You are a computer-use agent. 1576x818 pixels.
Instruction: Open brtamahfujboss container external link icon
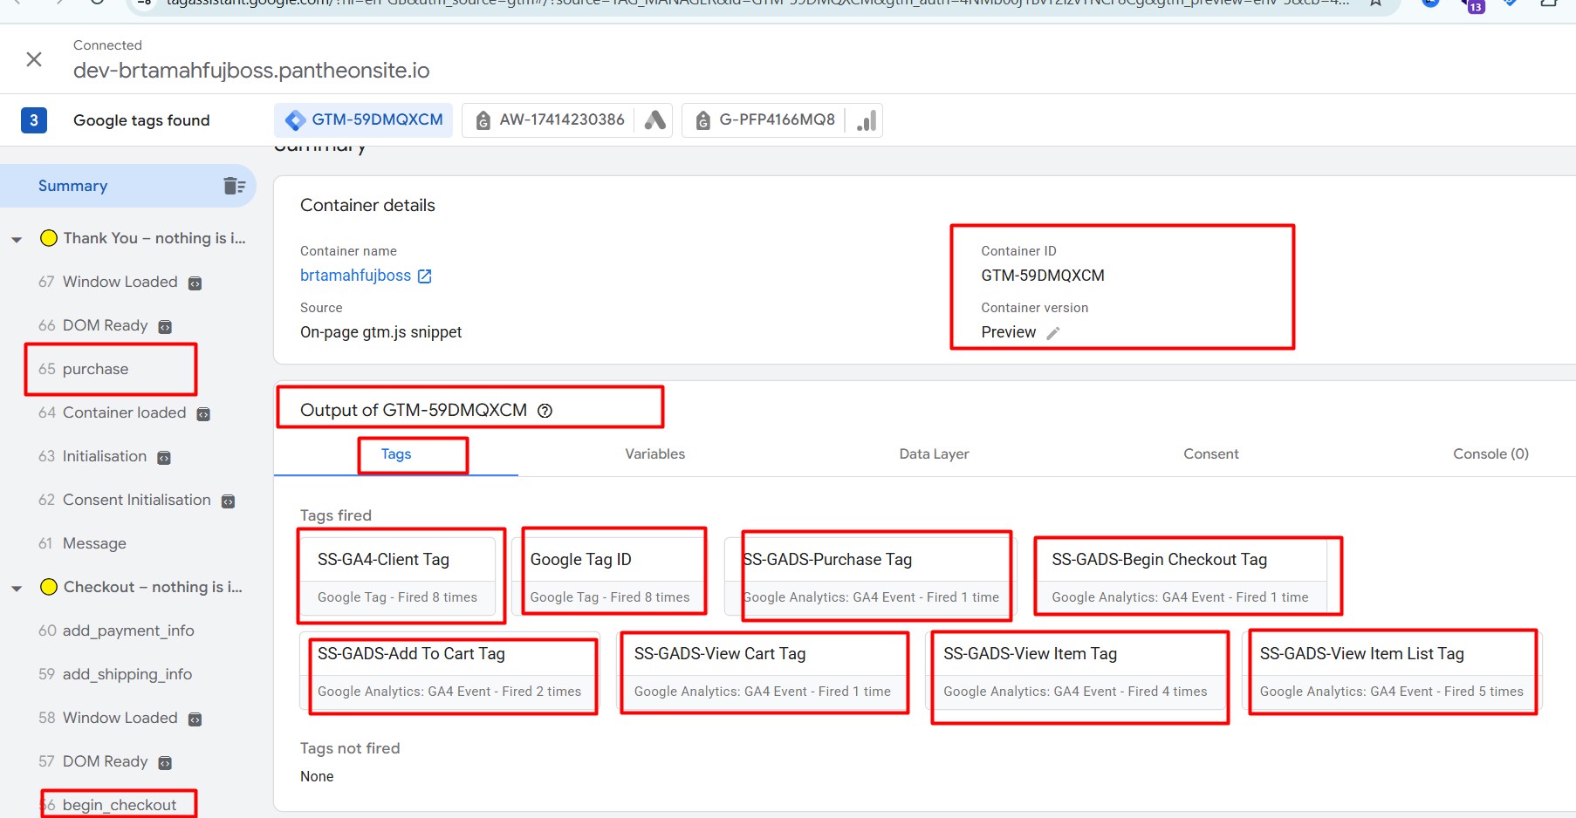(x=425, y=276)
